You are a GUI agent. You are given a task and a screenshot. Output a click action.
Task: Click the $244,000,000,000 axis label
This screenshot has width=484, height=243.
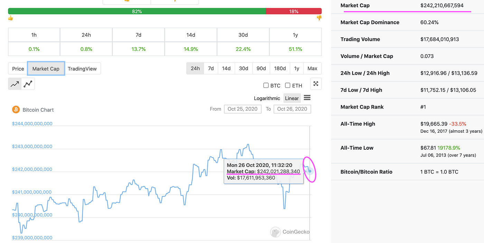point(32,123)
